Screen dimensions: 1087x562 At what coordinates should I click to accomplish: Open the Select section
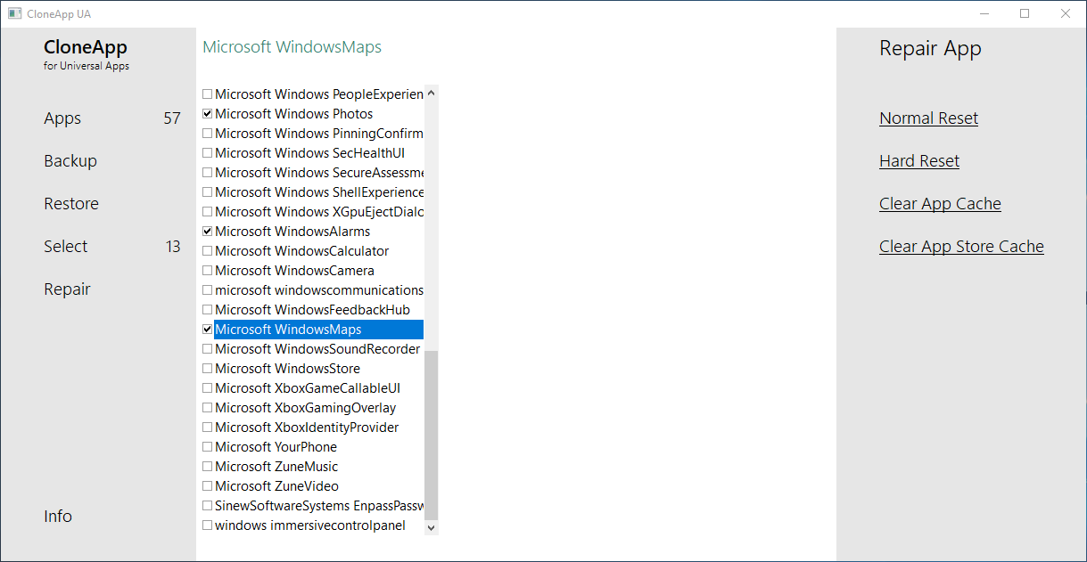[66, 247]
